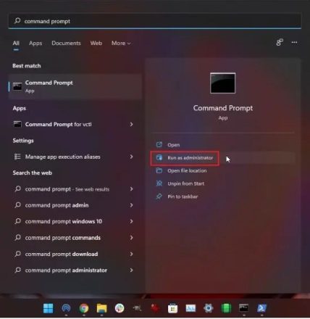
Task: Expand chevron next to command prompt commands
Action: pos(131,238)
